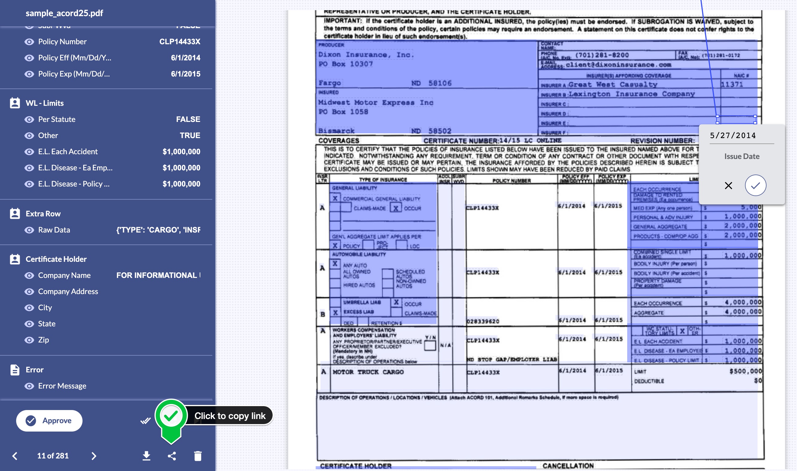
Task: Go to the previous document
Action: click(x=15, y=456)
